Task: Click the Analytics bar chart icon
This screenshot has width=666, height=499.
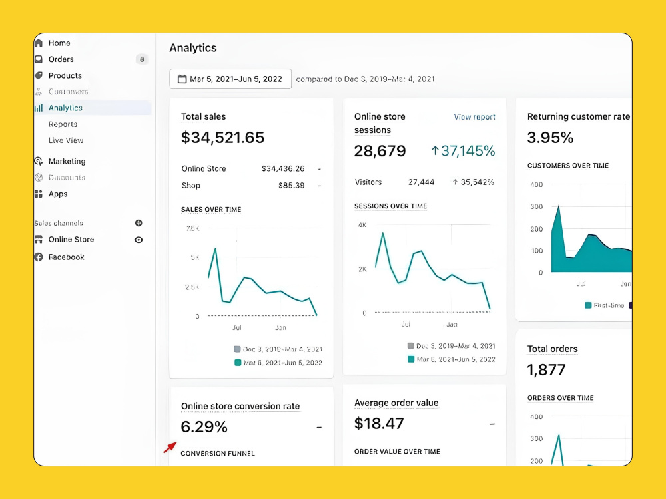Action: [39, 108]
